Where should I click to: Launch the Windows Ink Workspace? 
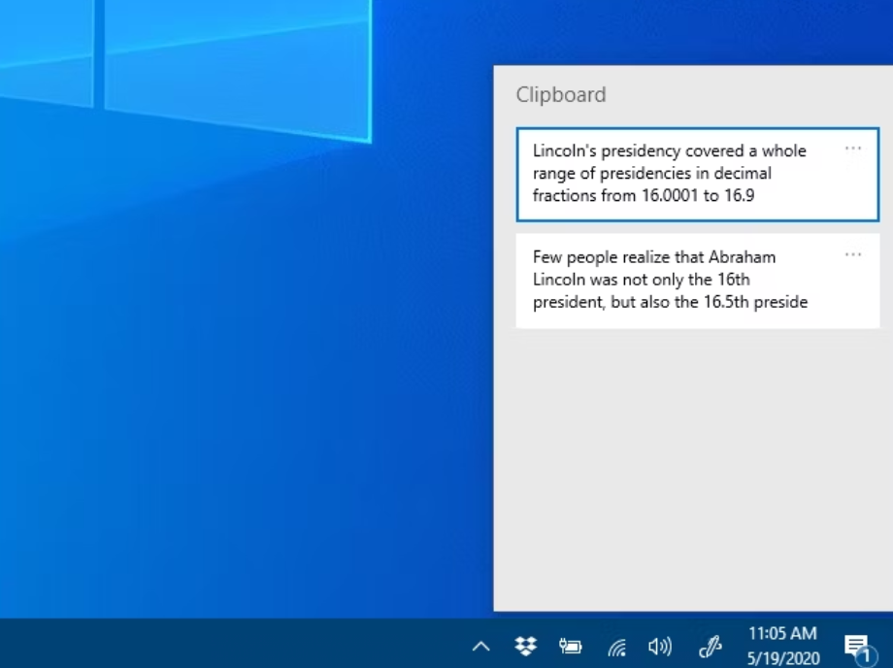coord(710,646)
